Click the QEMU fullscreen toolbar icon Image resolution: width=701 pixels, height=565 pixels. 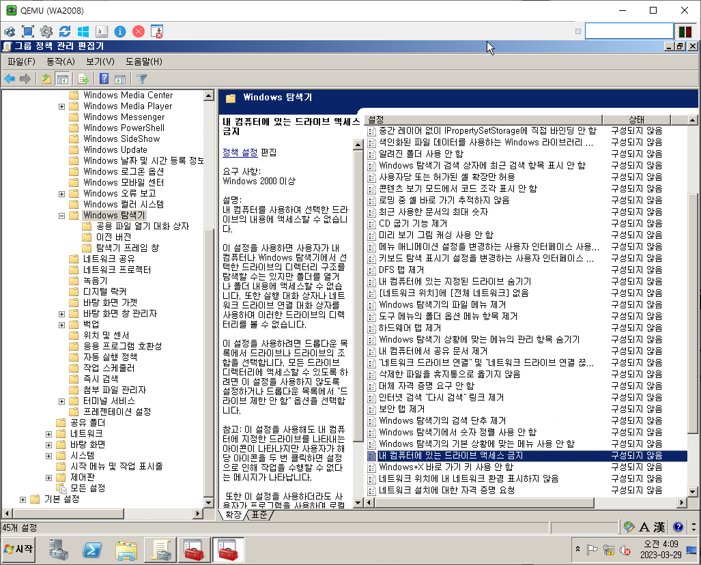(28, 31)
